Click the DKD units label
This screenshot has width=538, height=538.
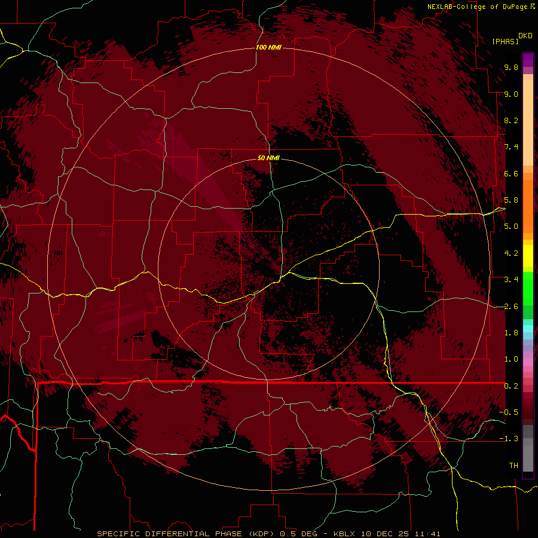tap(525, 36)
